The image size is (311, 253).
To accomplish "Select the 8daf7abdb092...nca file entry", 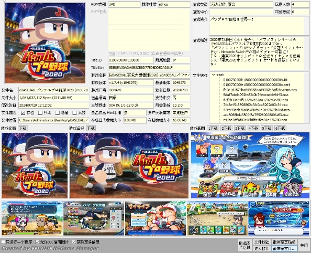I will [256, 94].
